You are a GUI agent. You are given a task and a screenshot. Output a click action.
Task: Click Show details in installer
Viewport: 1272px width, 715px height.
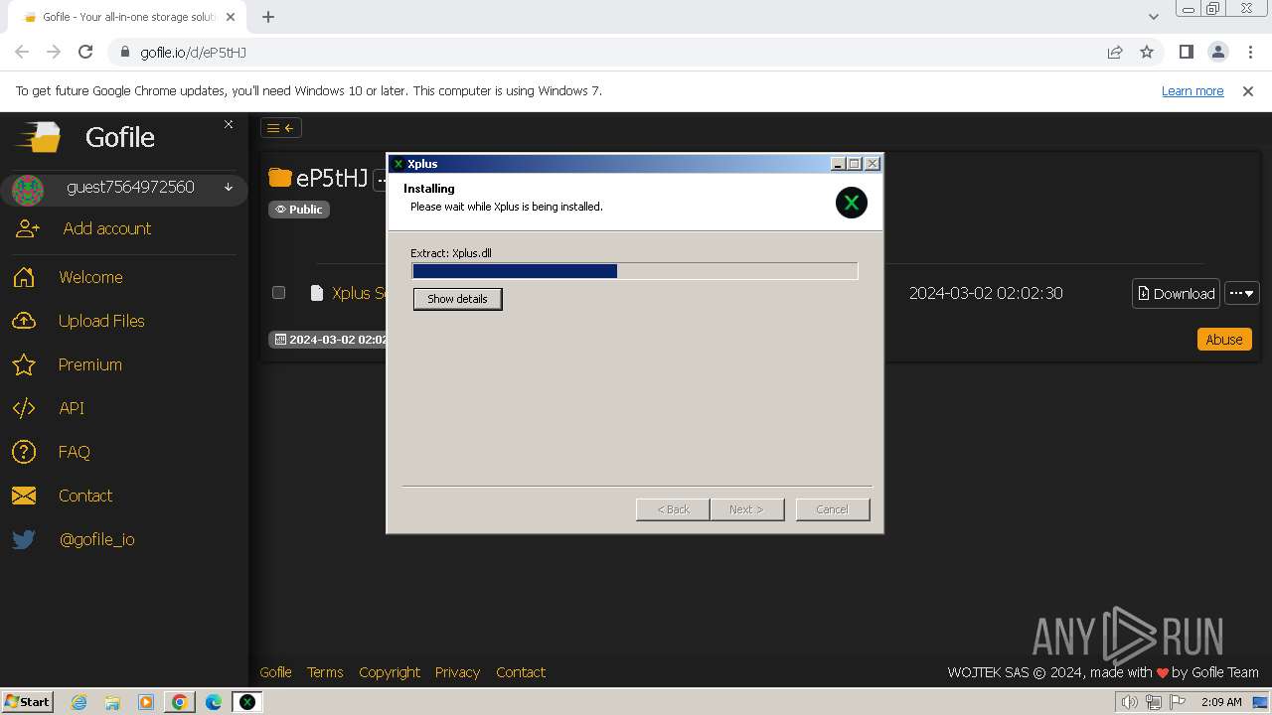(457, 299)
